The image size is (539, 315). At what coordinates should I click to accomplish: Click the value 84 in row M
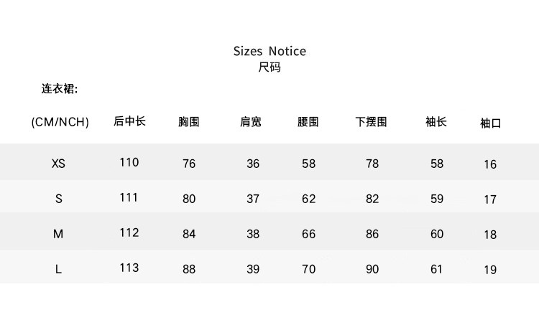[x=189, y=234]
